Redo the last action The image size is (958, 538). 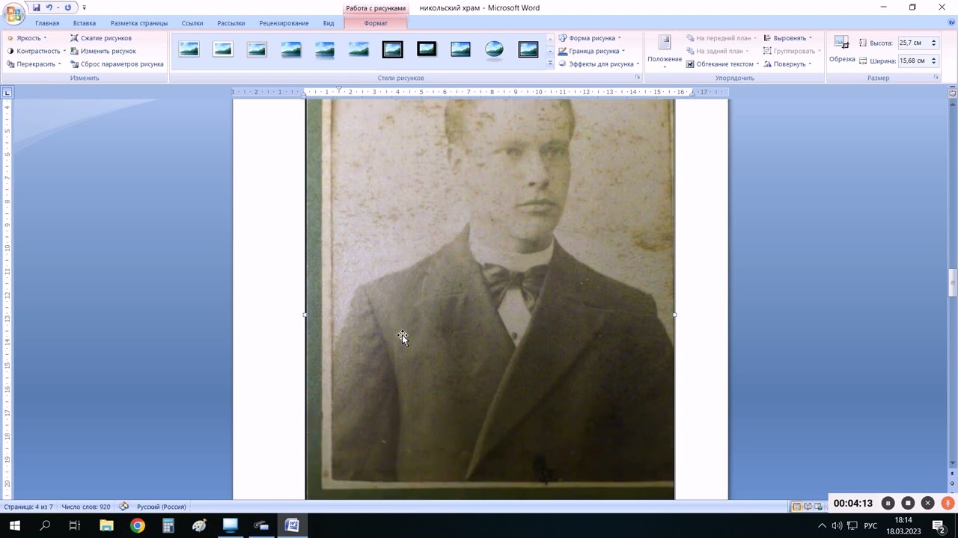(x=68, y=7)
